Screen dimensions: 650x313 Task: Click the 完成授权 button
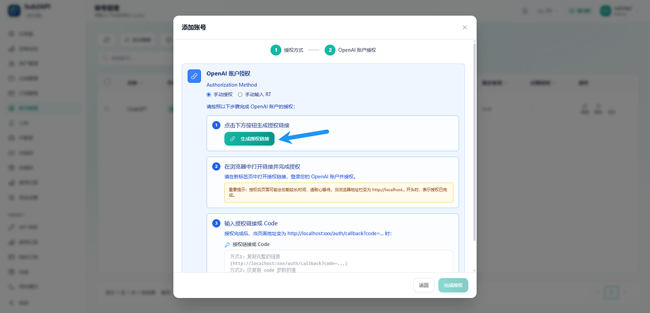tap(453, 285)
